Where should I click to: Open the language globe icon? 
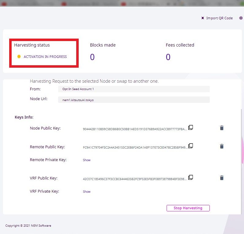pyautogui.click(x=241, y=18)
